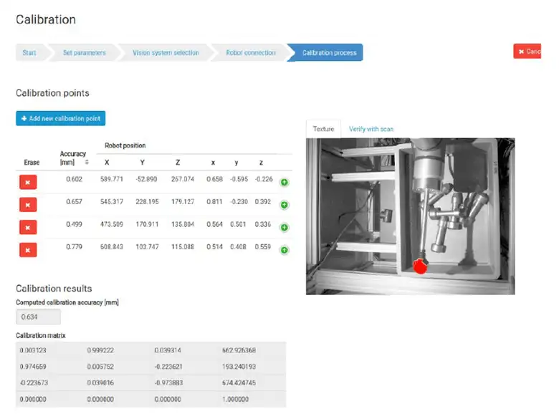Viewport: 559px width, 419px height.
Task: Sort table by Accuracy column arrows
Action: point(87,163)
